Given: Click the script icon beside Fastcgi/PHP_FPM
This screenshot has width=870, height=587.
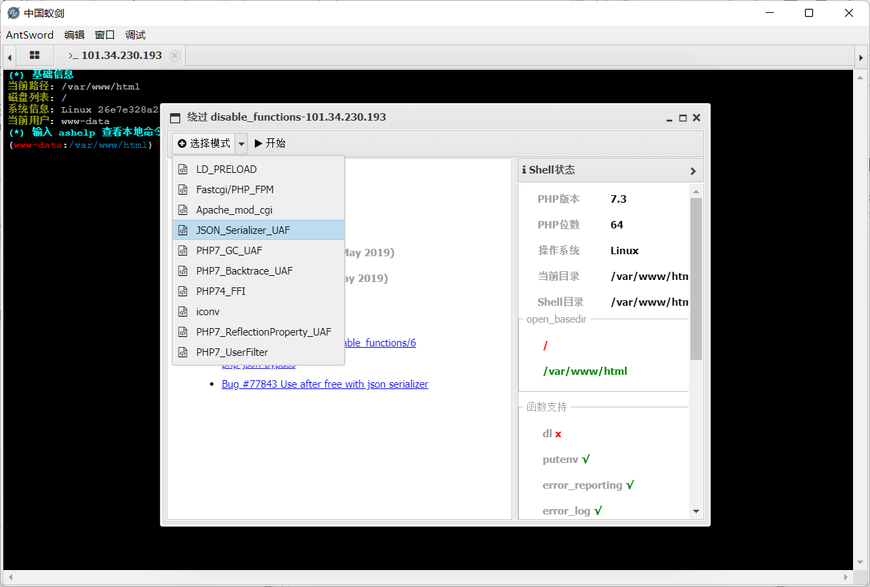Looking at the screenshot, I should (x=182, y=190).
